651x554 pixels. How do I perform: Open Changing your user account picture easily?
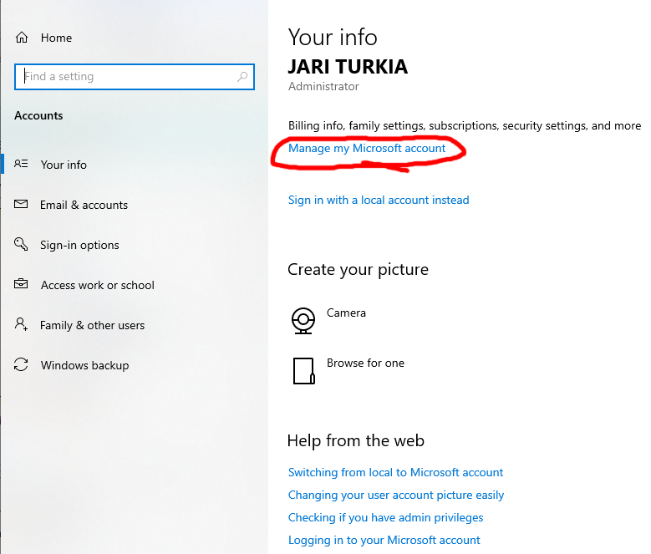(396, 495)
